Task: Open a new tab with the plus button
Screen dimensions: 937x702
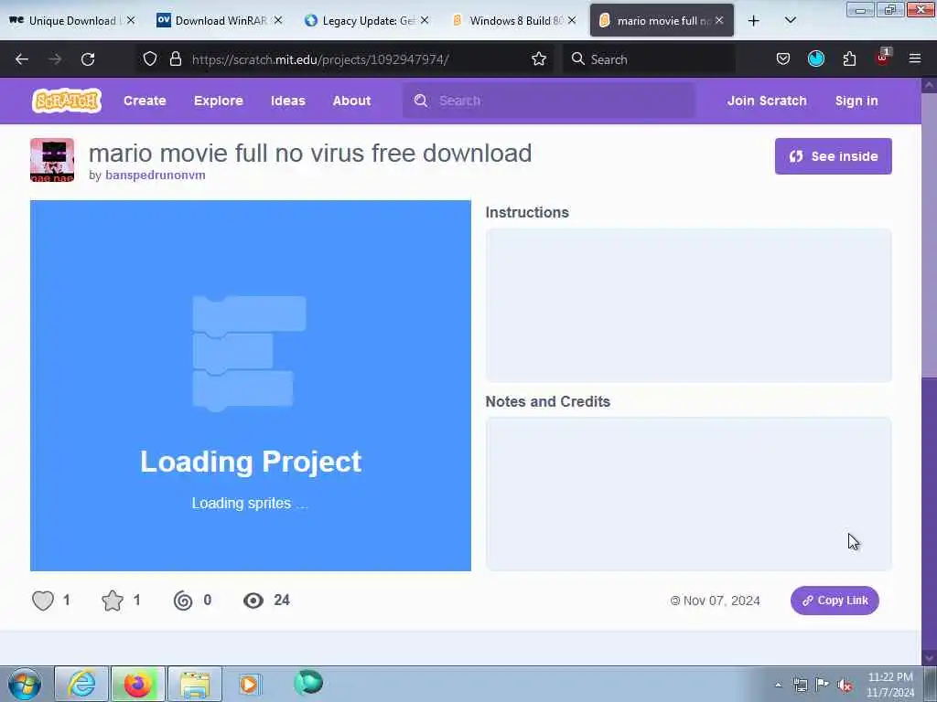Action: coord(754,21)
